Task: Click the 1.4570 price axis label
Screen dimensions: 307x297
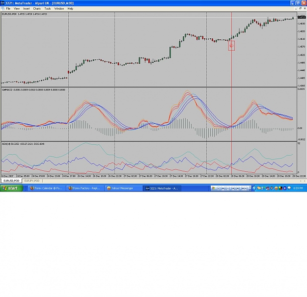Action: coord(302,47)
